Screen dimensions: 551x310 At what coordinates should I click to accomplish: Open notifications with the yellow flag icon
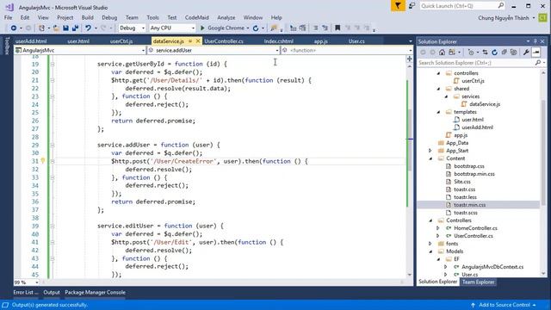coord(398,6)
